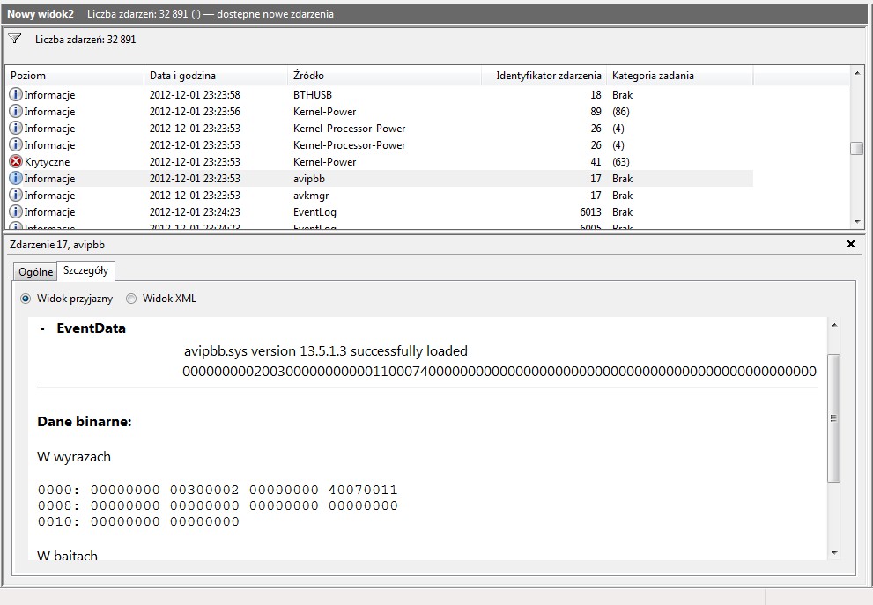873x605 pixels.
Task: Select first Kernel-Processor-Power event row
Action: pos(379,128)
